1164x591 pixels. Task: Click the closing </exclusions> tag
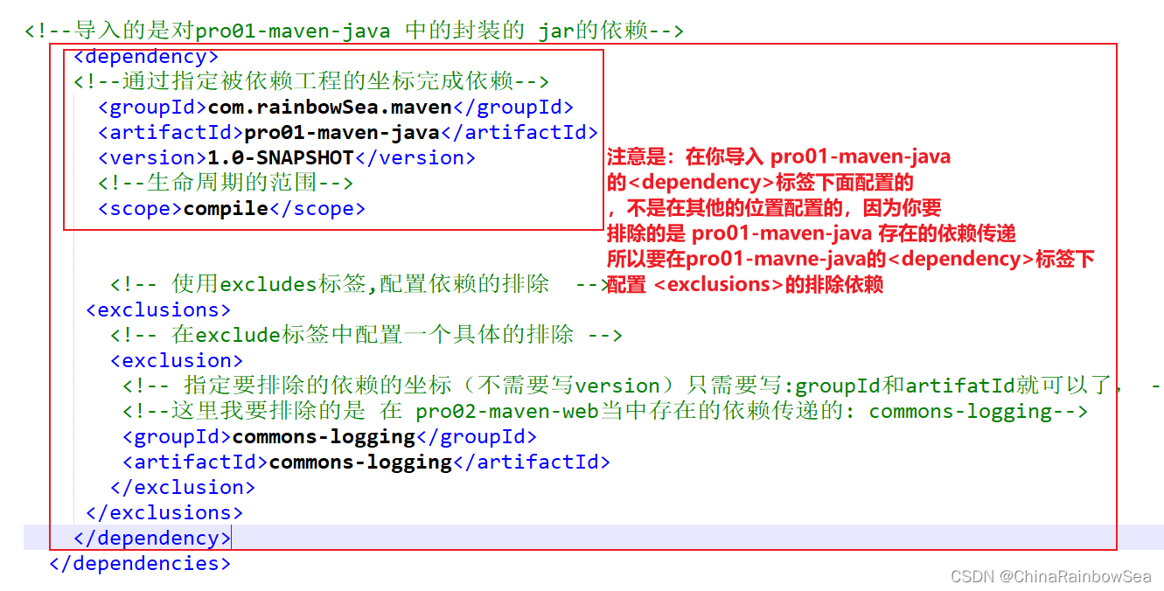[x=164, y=513]
